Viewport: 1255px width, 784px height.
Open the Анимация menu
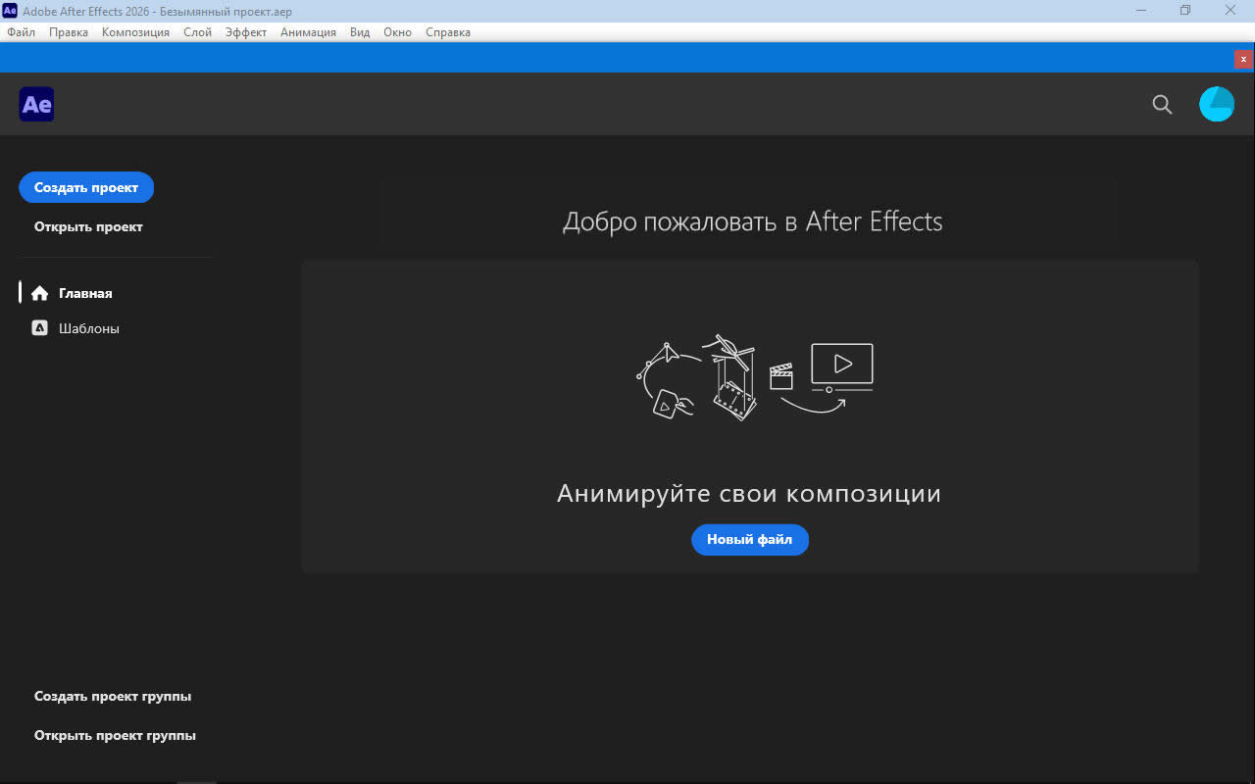[x=308, y=32]
